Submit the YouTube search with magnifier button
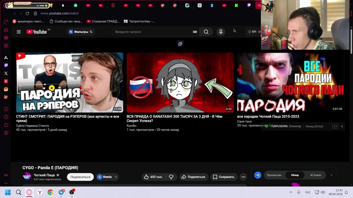The height and width of the screenshot is (198, 353). [206, 32]
